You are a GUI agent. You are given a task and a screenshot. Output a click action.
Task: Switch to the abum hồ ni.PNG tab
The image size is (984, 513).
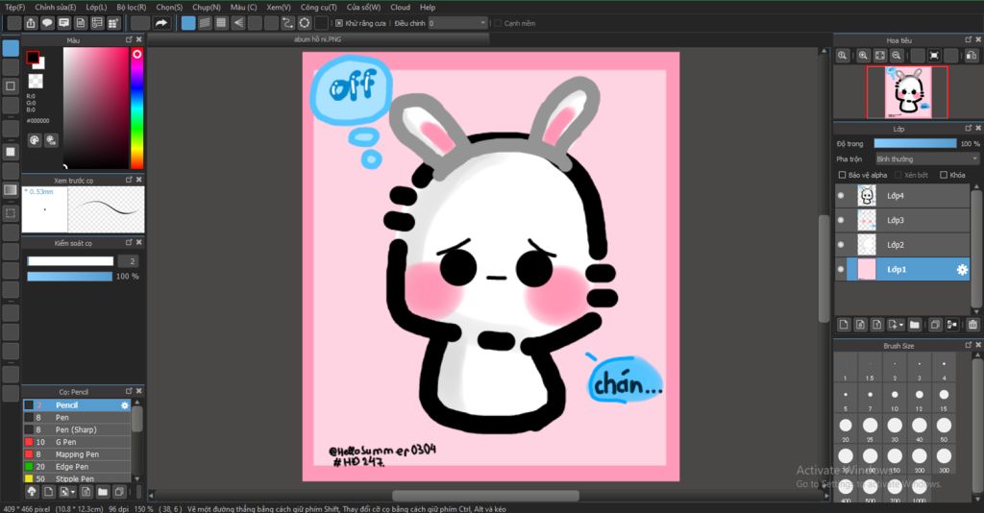pos(317,38)
